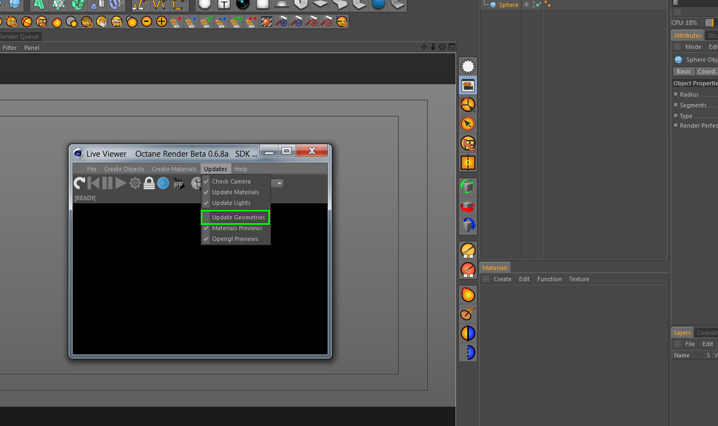Click the magnifier region icon in vertical toolbar
The width and height of the screenshot is (718, 426).
click(468, 105)
